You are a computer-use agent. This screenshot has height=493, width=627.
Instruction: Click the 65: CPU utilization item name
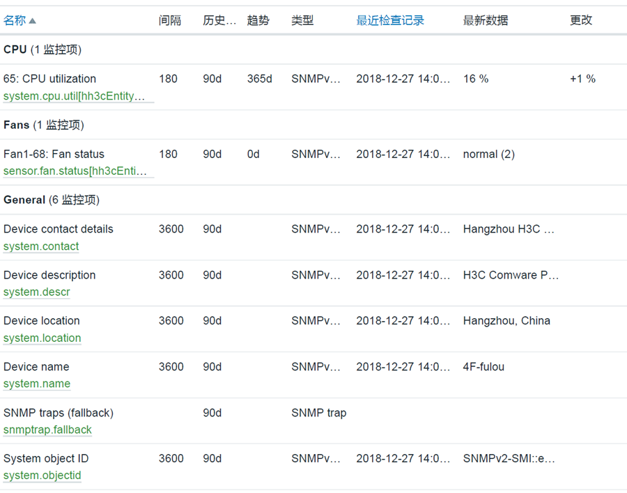pyautogui.click(x=49, y=79)
